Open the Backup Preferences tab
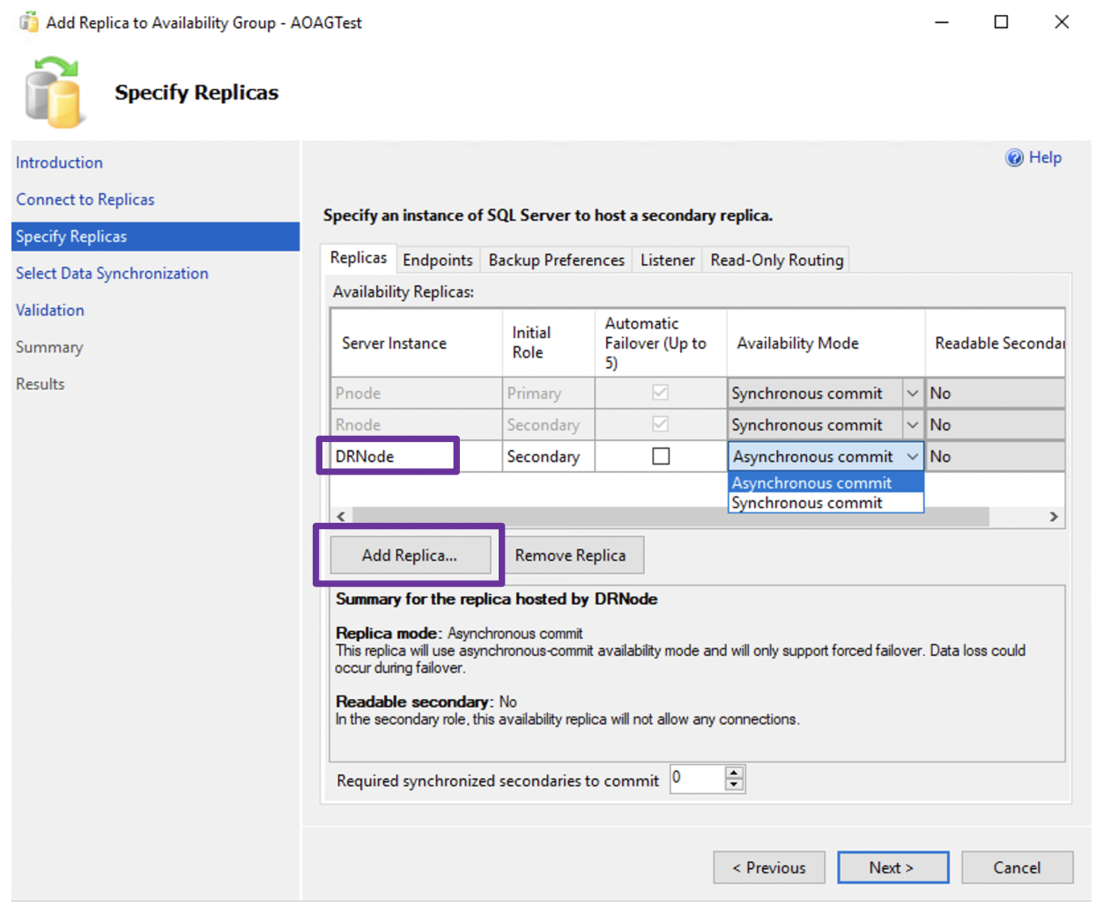The width and height of the screenshot is (1096, 905). [556, 260]
